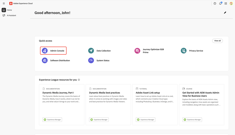
Task: Open the app switcher grid
Action: [x=226, y=3]
